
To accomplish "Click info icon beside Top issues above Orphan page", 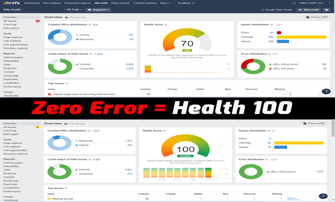I will coord(67,83).
